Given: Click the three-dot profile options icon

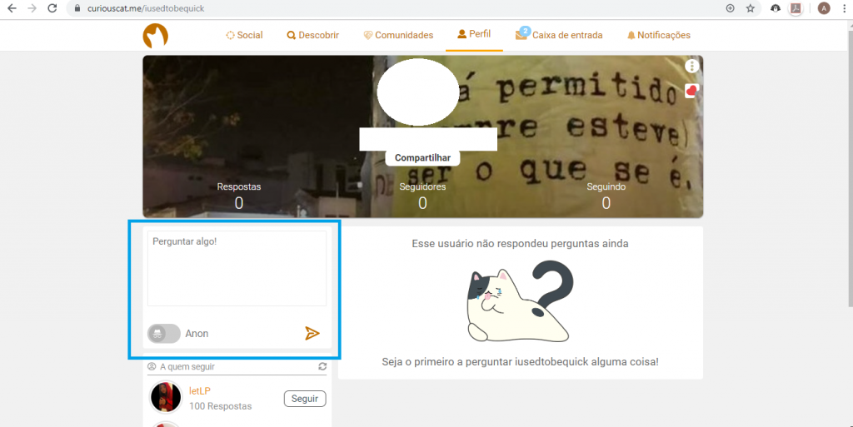Looking at the screenshot, I should point(691,67).
